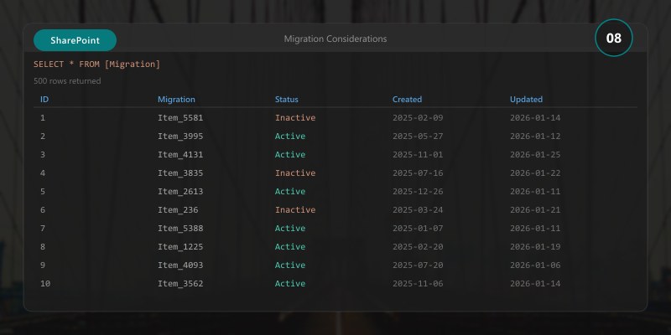The image size is (671, 335).
Task: Click updated date of Item_5388 row
Action: tap(535, 228)
